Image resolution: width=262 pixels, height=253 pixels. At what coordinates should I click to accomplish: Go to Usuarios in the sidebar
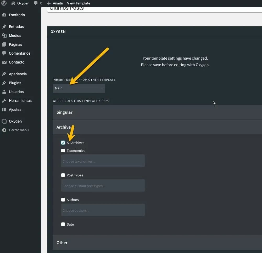coord(16,92)
